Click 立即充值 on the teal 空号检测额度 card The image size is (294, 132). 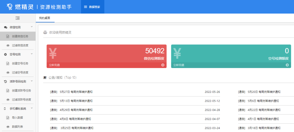coord(179,65)
